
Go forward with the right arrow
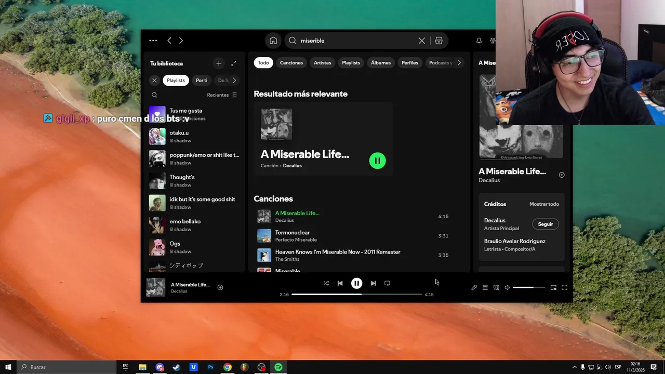pos(181,41)
